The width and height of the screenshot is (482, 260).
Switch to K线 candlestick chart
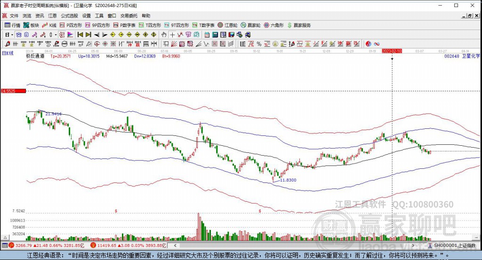coord(49,25)
